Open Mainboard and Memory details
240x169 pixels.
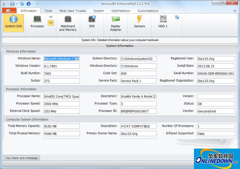[68, 23]
